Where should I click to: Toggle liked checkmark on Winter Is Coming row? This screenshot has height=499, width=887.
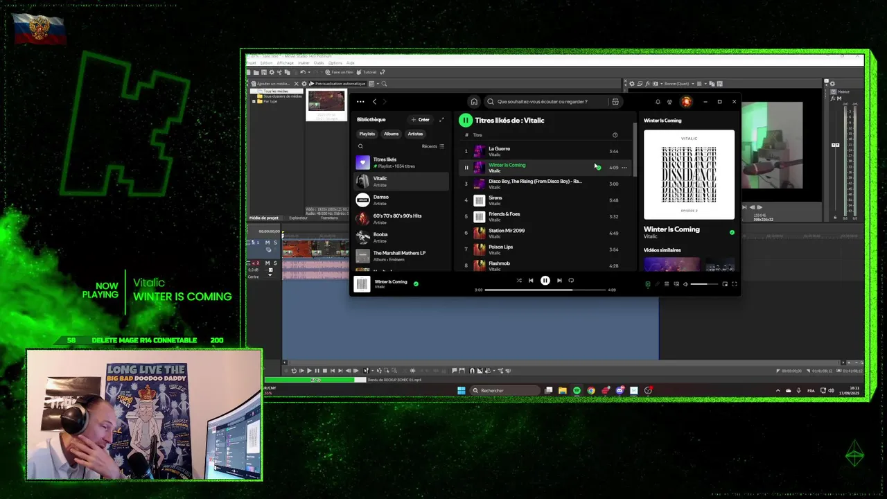point(598,168)
